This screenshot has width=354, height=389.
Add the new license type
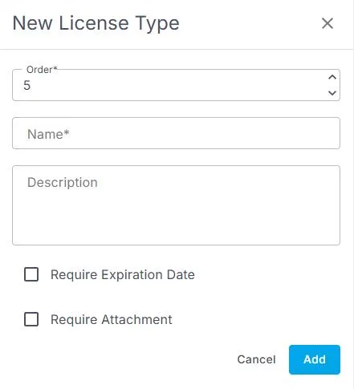pos(315,359)
